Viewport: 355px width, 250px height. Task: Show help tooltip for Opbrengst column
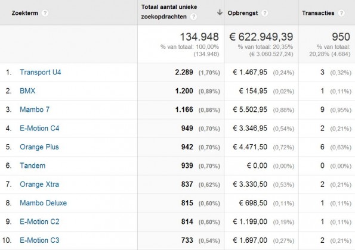pos(264,13)
